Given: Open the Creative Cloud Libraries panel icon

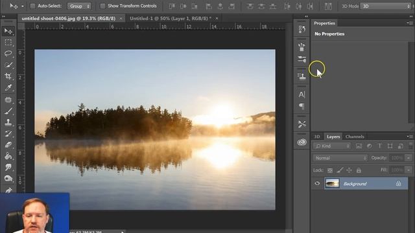Looking at the screenshot, I should tap(302, 142).
